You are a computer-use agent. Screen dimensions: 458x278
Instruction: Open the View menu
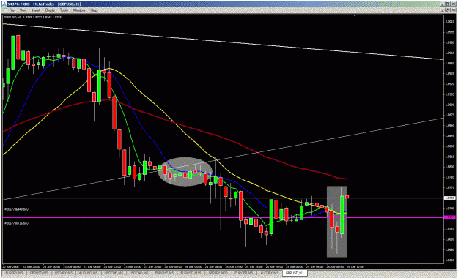click(x=23, y=10)
